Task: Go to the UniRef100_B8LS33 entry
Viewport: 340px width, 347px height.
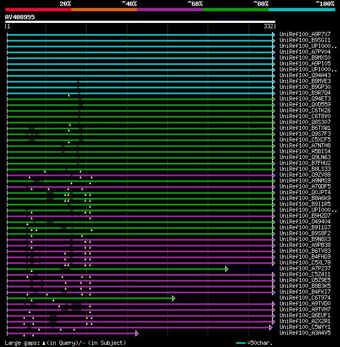Action: 305,169
